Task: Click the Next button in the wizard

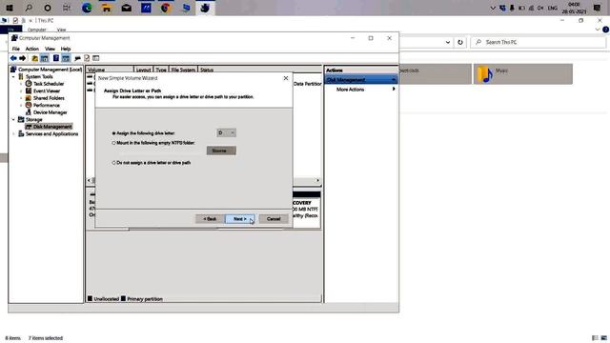Action: click(239, 219)
